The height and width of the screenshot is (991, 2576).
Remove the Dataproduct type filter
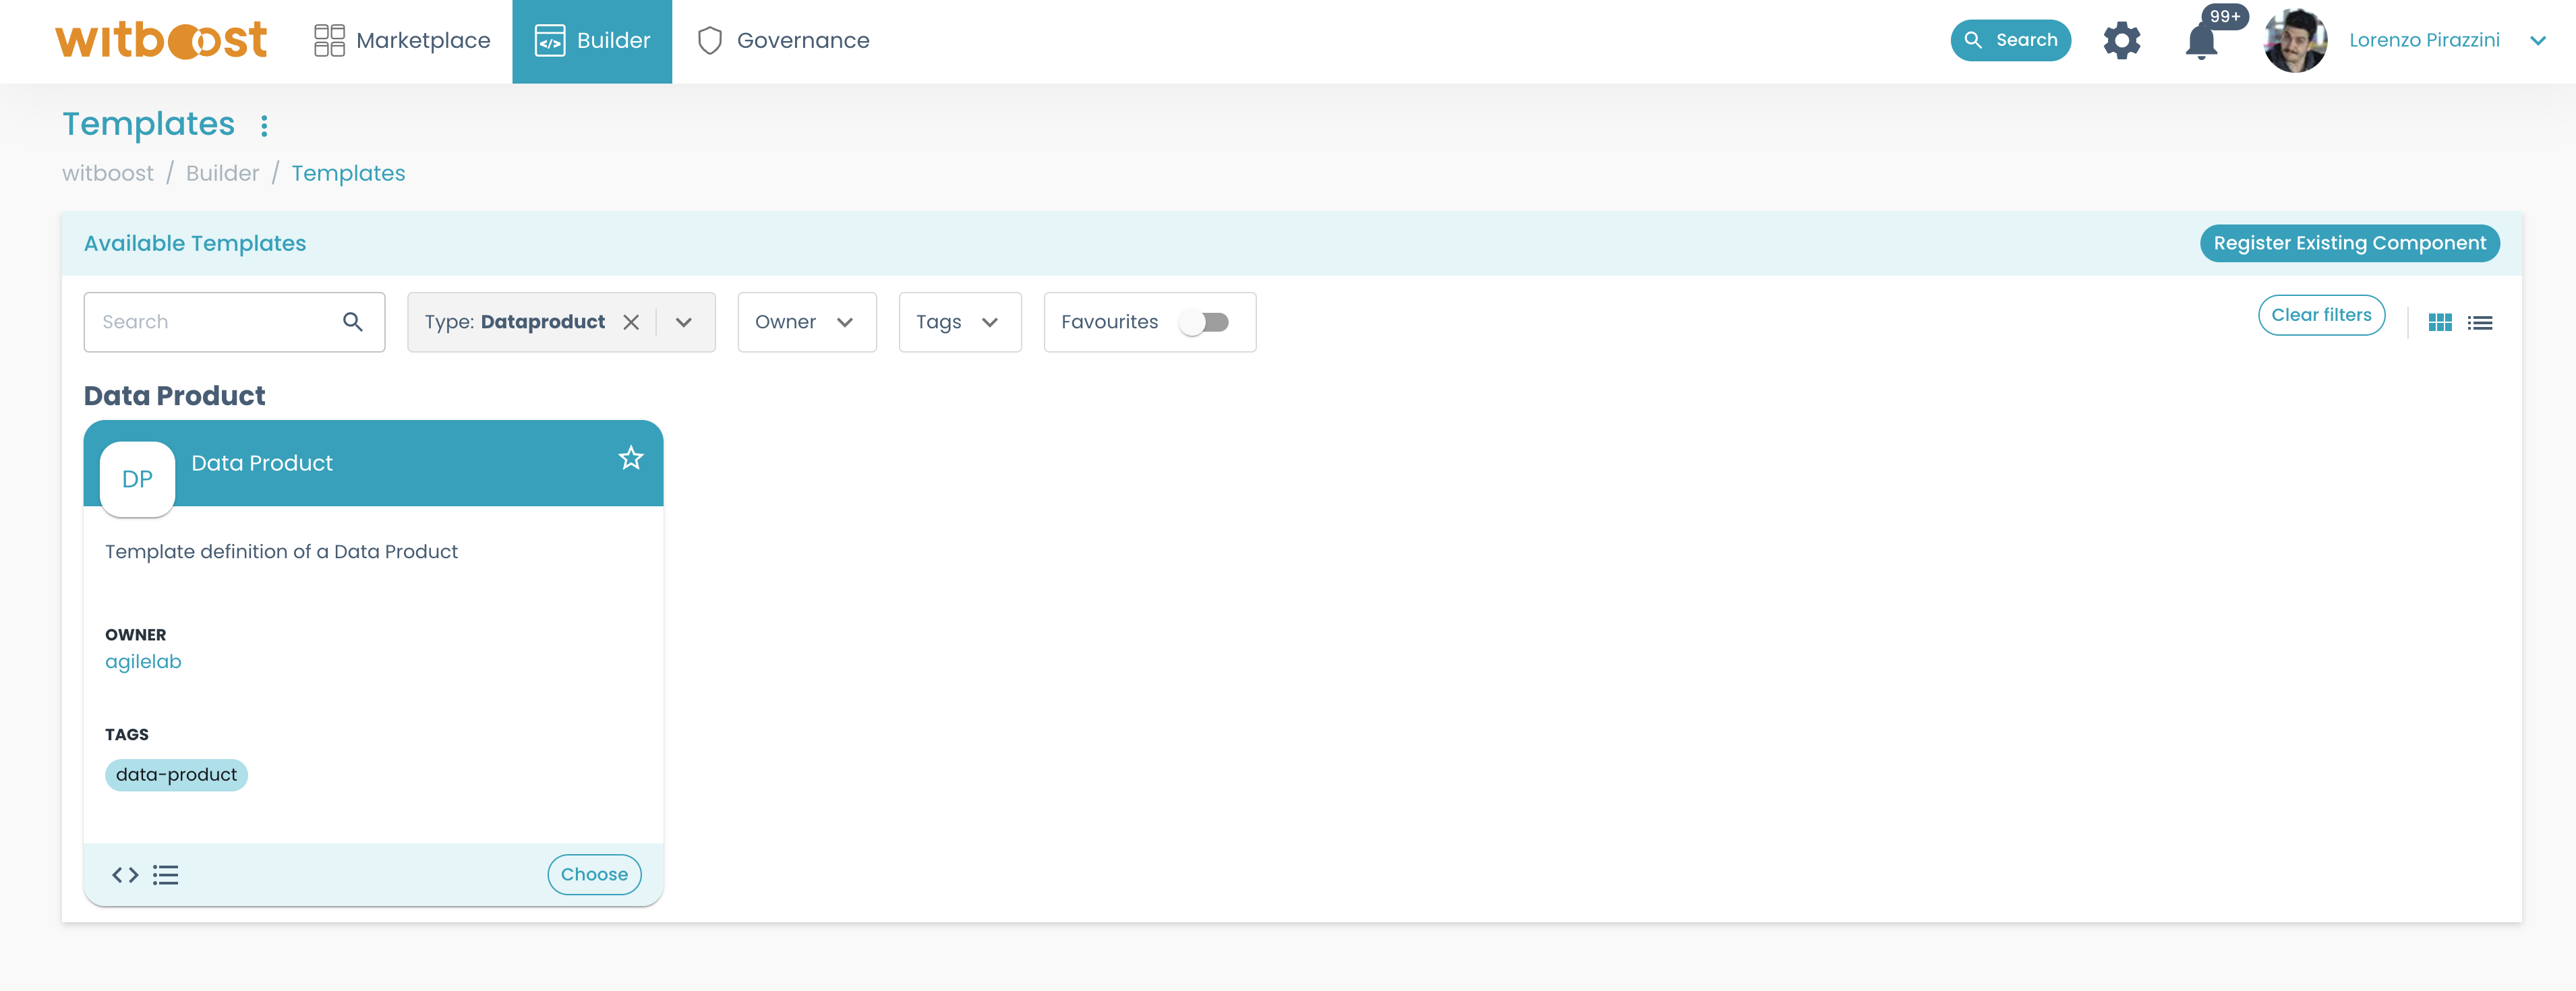(x=631, y=322)
